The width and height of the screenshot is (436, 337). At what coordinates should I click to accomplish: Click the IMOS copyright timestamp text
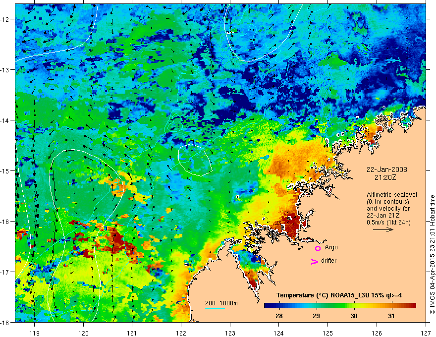[433, 256]
